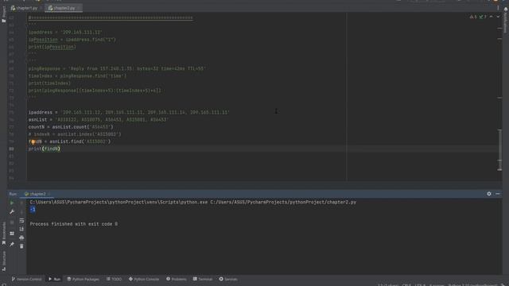Open the Python Packages tool window
Image resolution: width=509 pixels, height=286 pixels.
coord(83,279)
